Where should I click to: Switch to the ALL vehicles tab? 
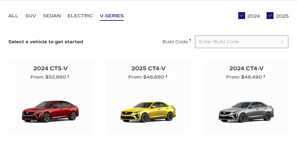tap(13, 16)
